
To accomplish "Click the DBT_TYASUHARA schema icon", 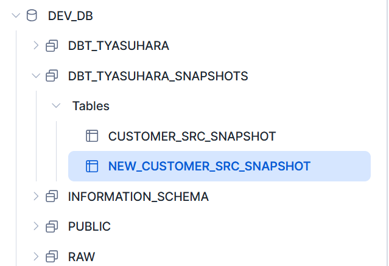I will click(x=52, y=46).
